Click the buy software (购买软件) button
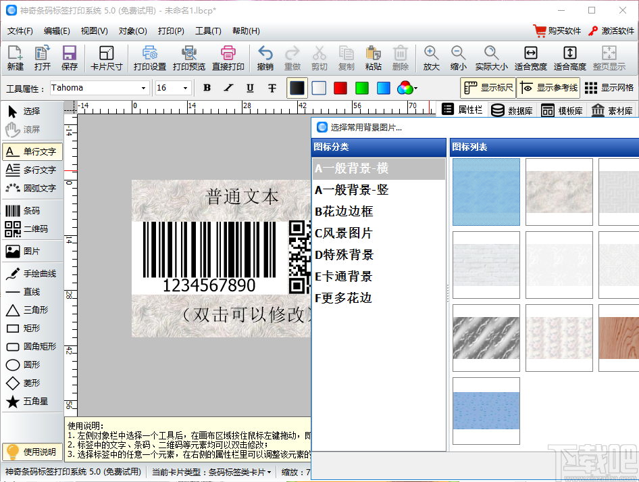This screenshot has height=482, width=639. pos(557,30)
